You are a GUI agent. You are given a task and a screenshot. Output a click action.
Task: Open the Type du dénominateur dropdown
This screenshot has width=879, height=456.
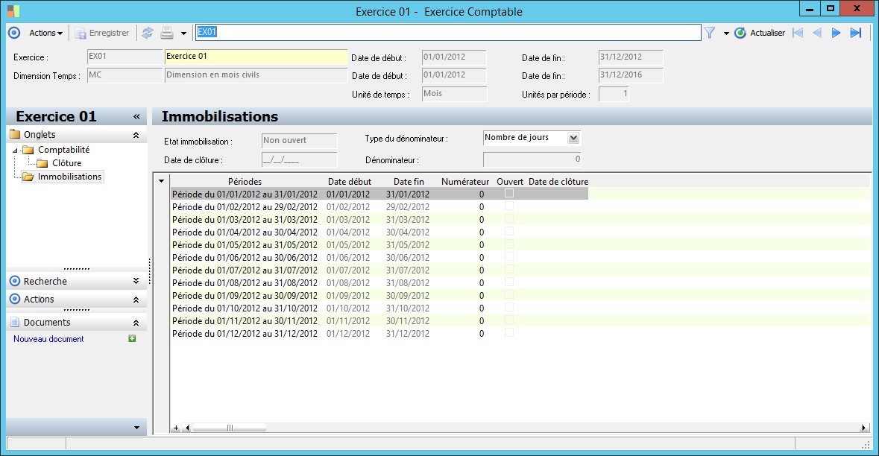(573, 138)
